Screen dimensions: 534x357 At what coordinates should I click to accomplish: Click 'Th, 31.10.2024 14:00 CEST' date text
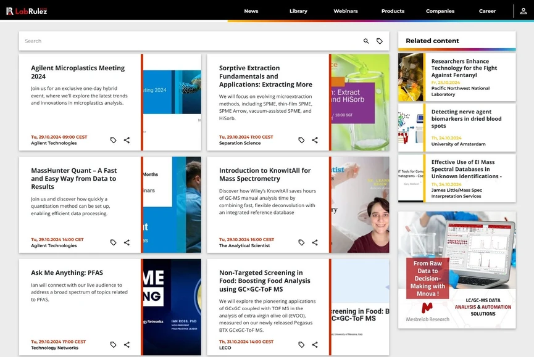click(246, 342)
